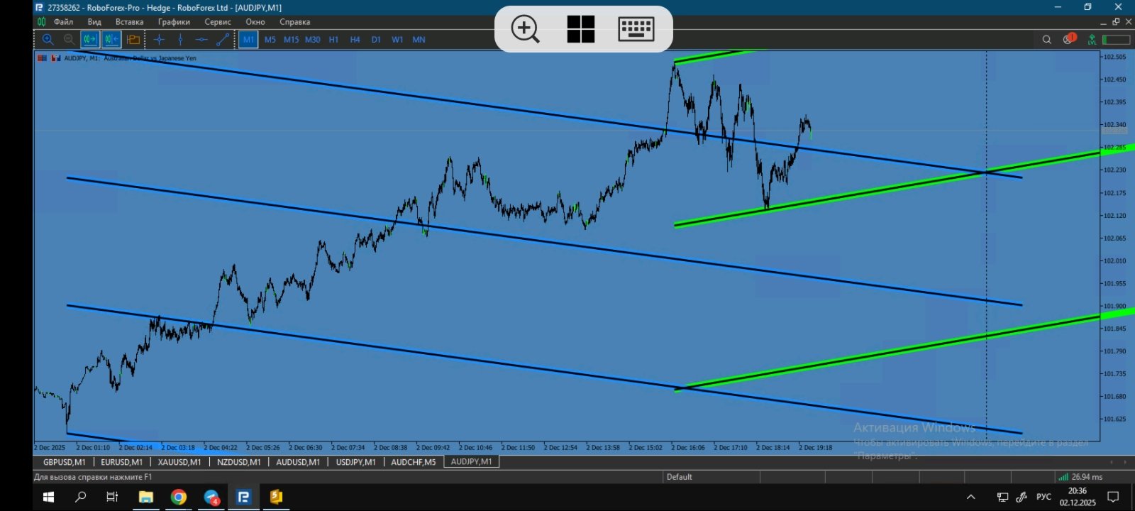Open the NZDUSD,M1 chart tab
The height and width of the screenshot is (511, 1135).
click(239, 462)
